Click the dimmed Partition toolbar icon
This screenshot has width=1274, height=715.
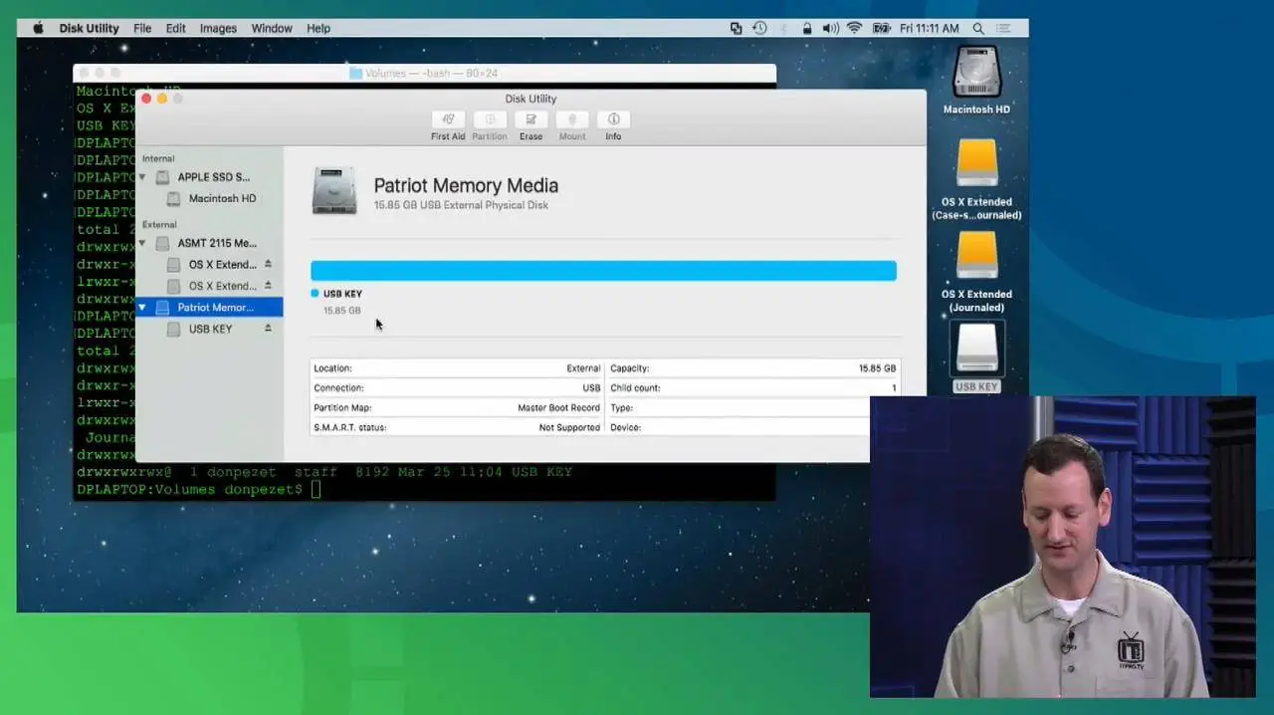pyautogui.click(x=490, y=119)
